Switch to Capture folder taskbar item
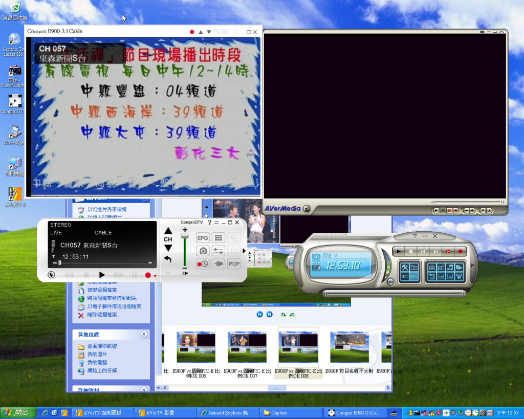Screen dimensions: 524x419 [x=291, y=413]
